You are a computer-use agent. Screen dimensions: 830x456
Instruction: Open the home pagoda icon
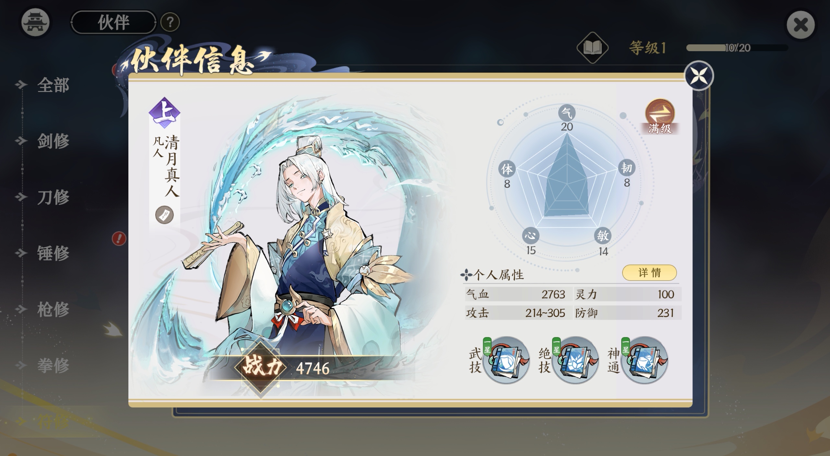click(35, 23)
